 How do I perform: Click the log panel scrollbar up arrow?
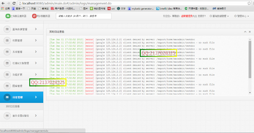click(x=250, y=39)
